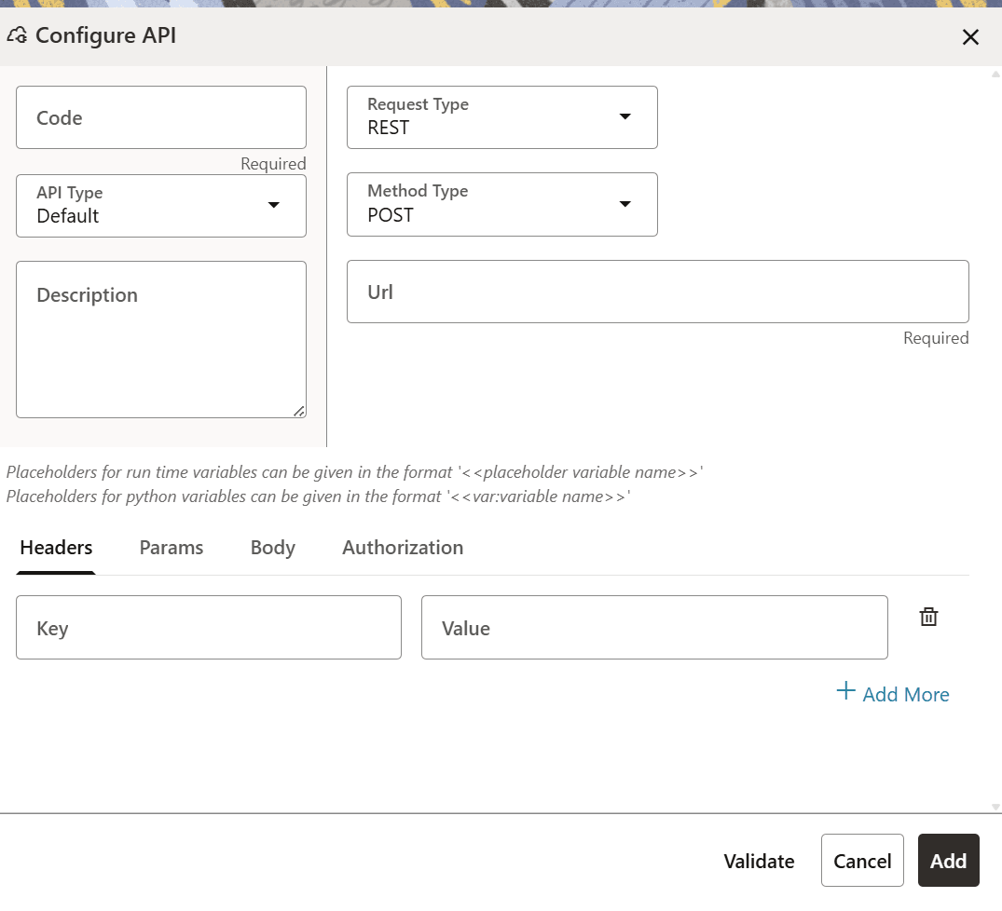Switch to the Authorization tab
Viewport: 1002px width, 911px height.
[402, 548]
